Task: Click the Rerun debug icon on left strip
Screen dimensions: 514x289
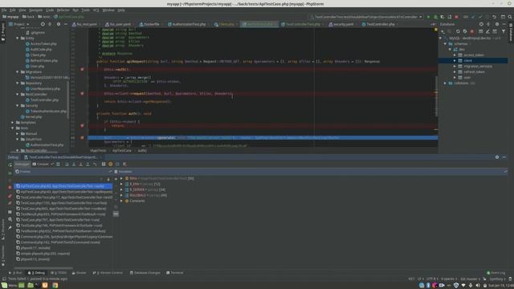Action: pyautogui.click(x=10, y=165)
